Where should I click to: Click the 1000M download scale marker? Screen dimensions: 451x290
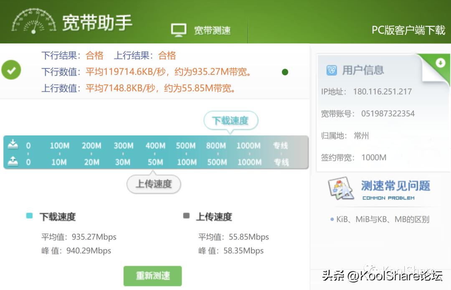point(248,145)
